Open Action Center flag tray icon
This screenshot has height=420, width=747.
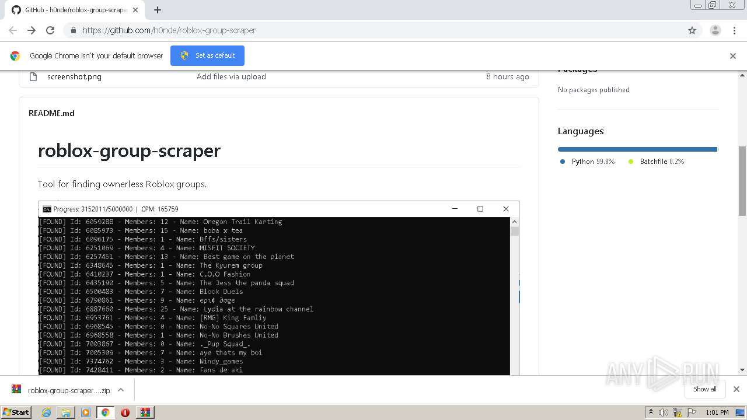[x=690, y=412]
